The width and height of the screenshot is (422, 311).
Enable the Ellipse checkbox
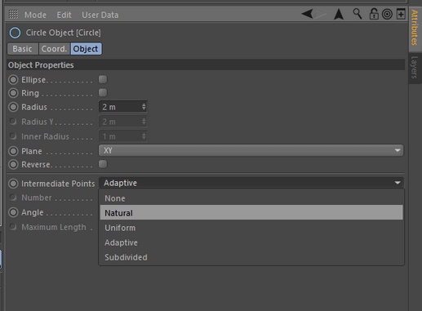click(x=103, y=79)
